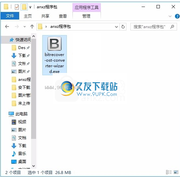The image size is (180, 177).
Task: Open 下载 under 此电脑
Action: [x=19, y=146]
